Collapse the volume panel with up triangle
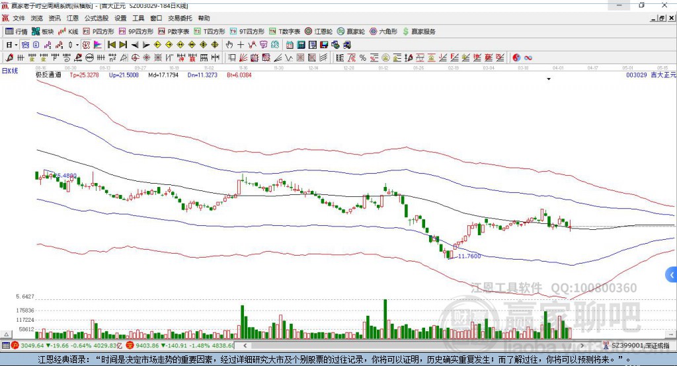 click(x=6, y=334)
